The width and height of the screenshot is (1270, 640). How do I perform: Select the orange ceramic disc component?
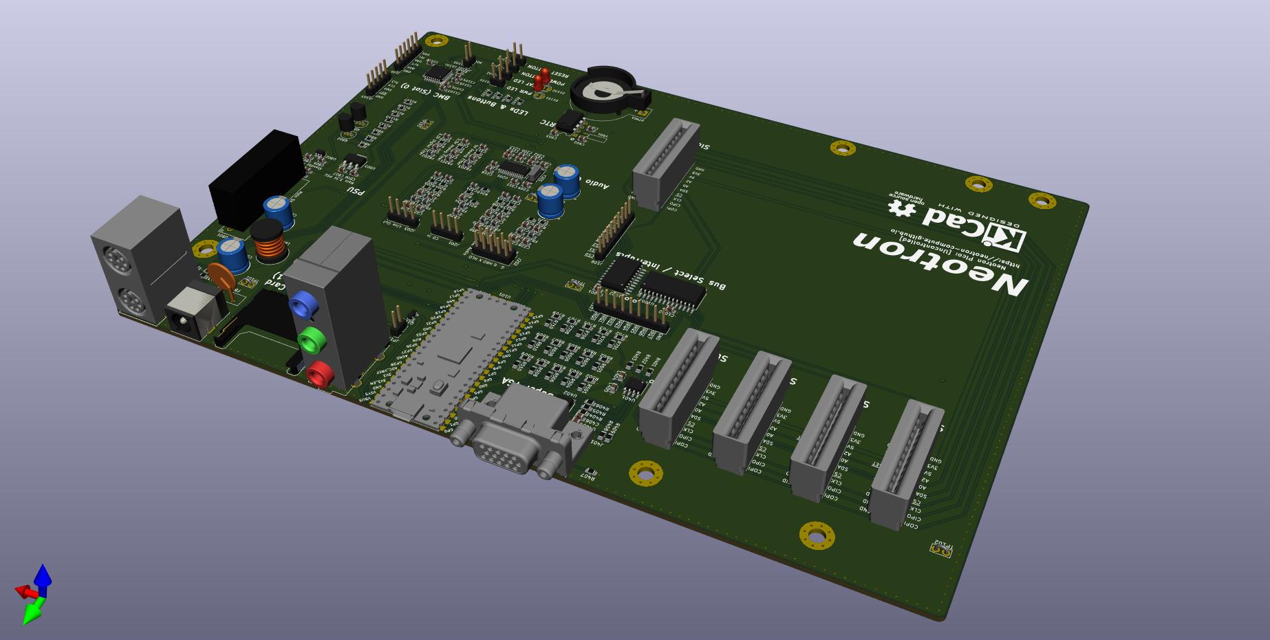[224, 278]
